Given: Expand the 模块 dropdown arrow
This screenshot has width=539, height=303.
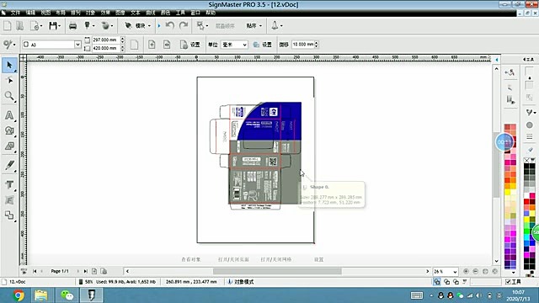Looking at the screenshot, I should click(149, 26).
